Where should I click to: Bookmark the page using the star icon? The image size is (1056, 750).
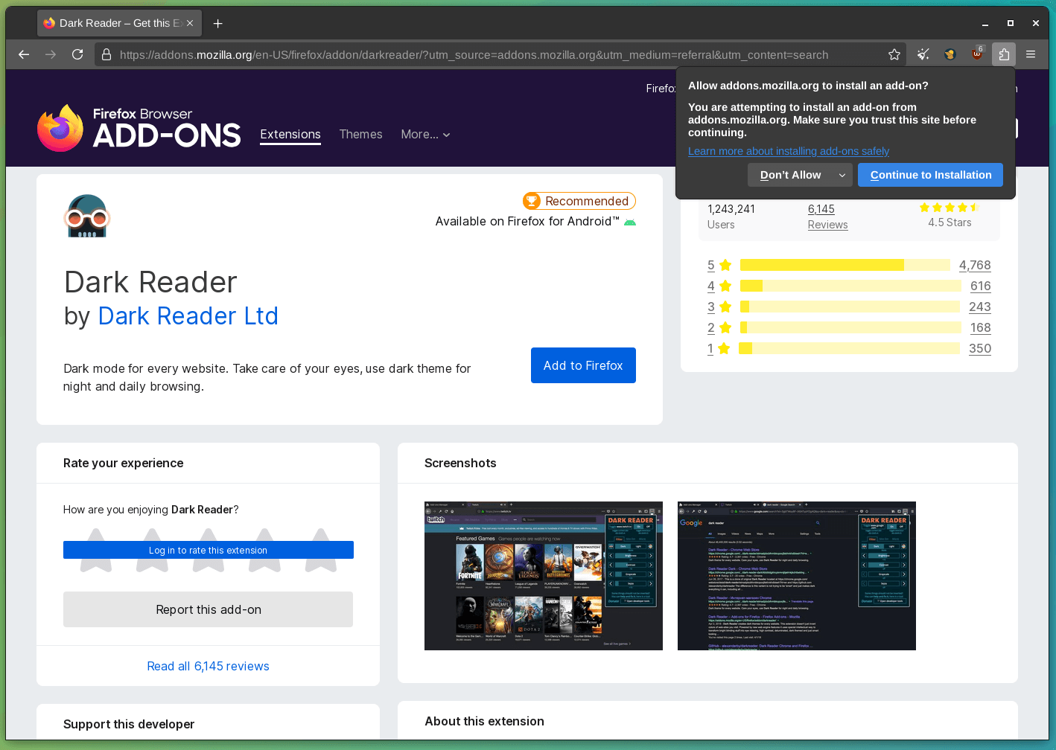(894, 54)
